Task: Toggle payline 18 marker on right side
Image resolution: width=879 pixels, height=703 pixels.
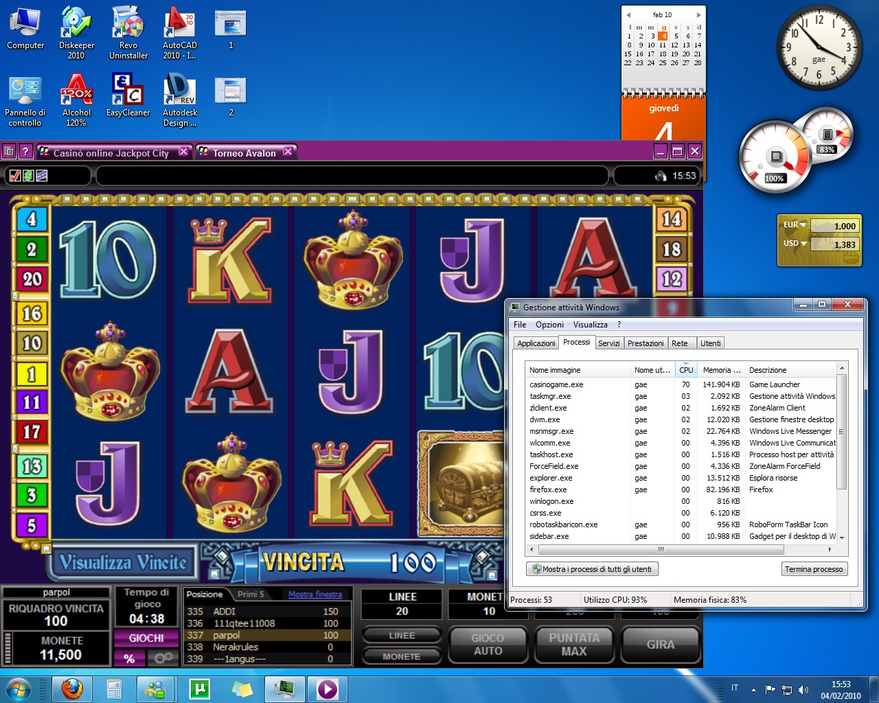Action: click(x=671, y=249)
